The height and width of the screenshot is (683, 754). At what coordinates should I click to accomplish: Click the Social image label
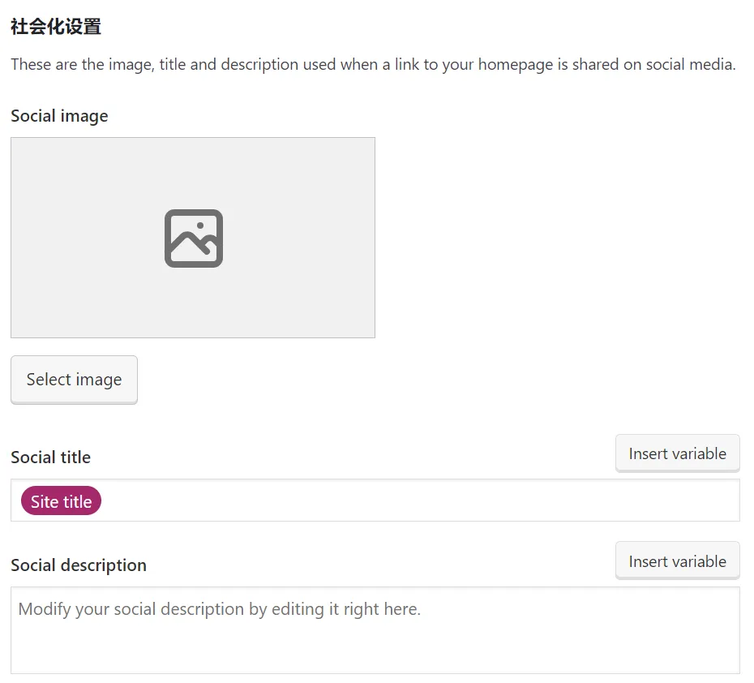59,116
